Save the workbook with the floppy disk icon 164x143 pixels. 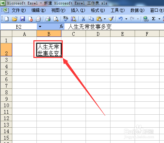tap(23, 19)
